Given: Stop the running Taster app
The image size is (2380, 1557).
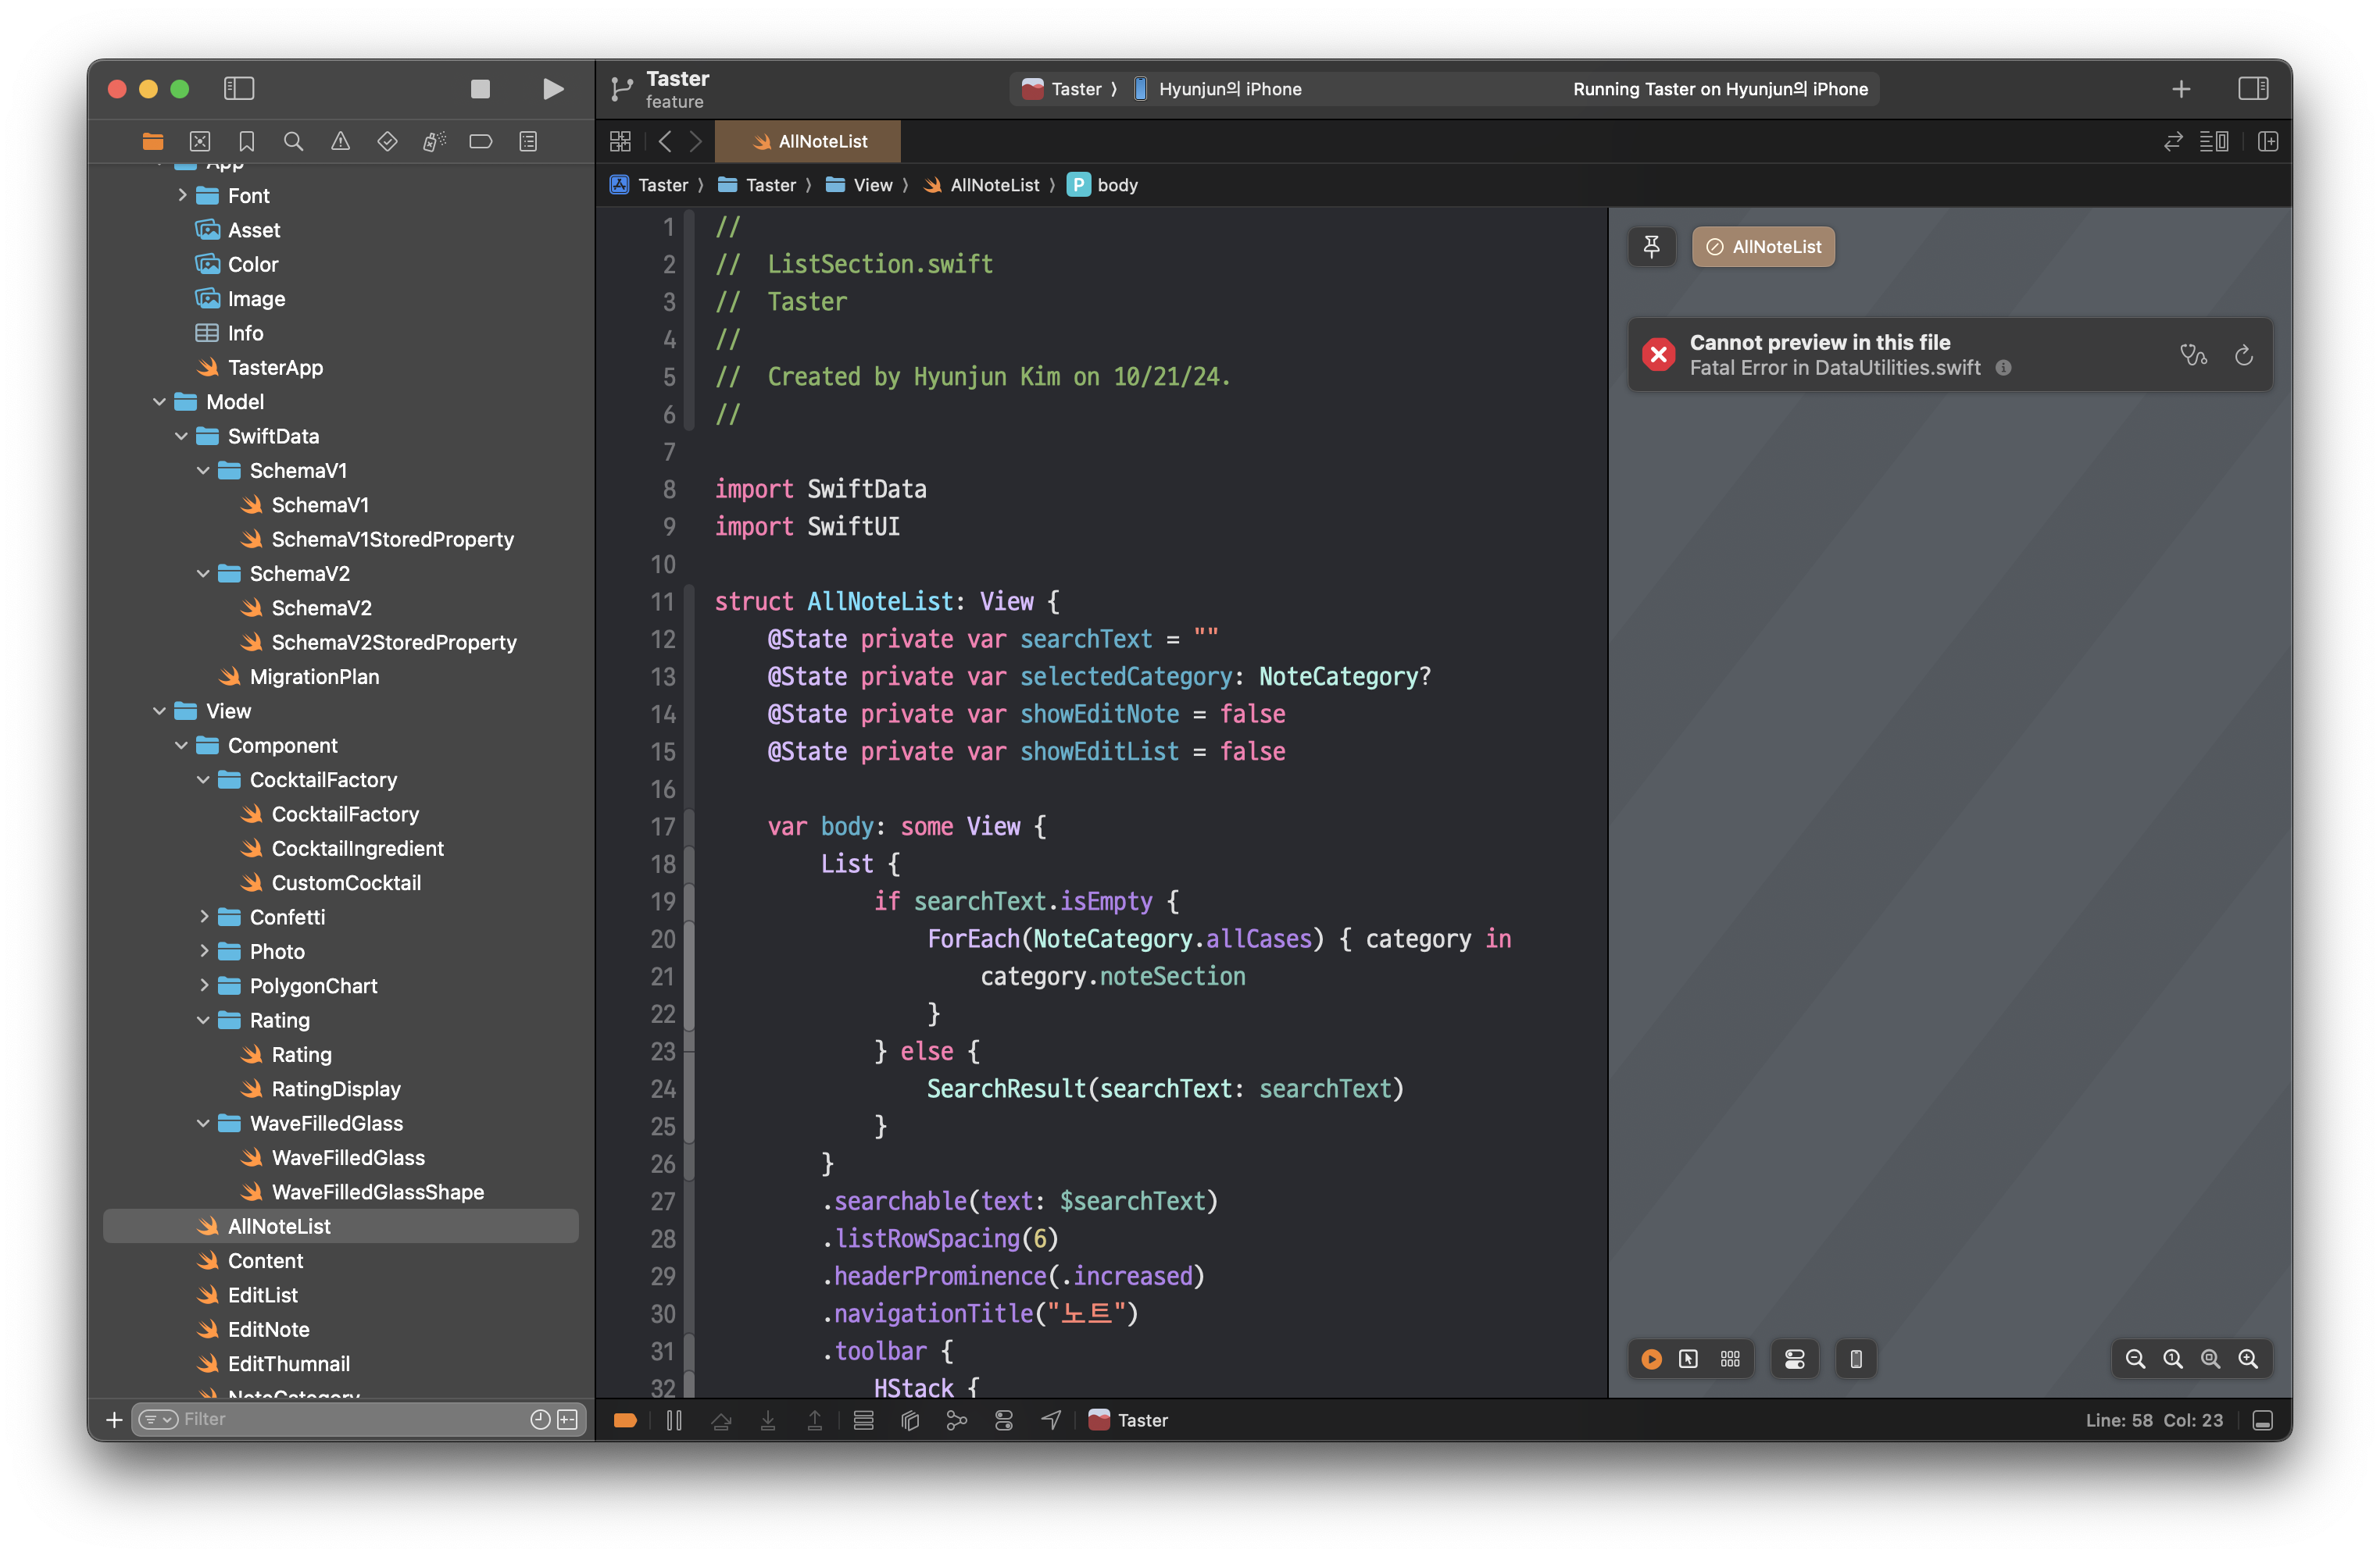Looking at the screenshot, I should click(x=480, y=89).
